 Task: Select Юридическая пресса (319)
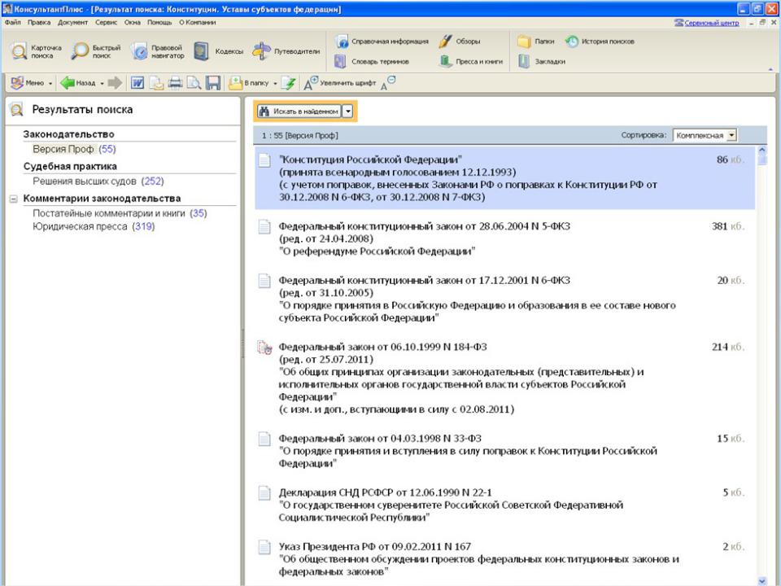[x=94, y=226]
